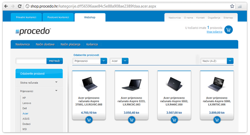The height and width of the screenshot is (135, 250).
Task: Add Aspire 5333 to cart
Action: click(x=131, y=120)
